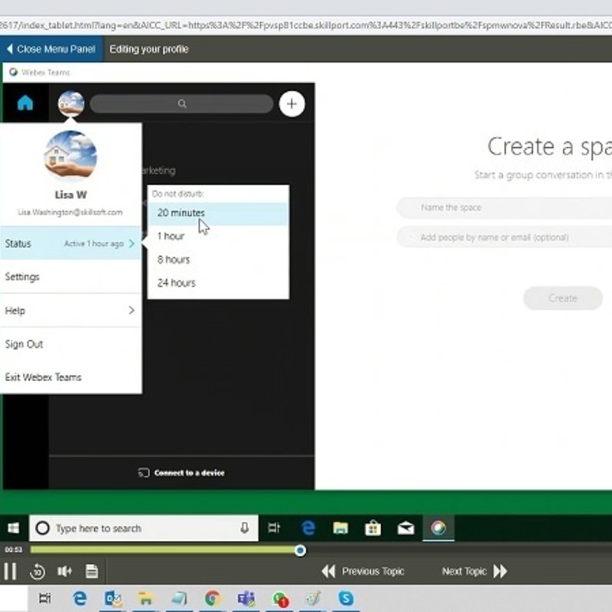612x612 pixels.
Task: Fill in the Name the space field
Action: click(504, 207)
